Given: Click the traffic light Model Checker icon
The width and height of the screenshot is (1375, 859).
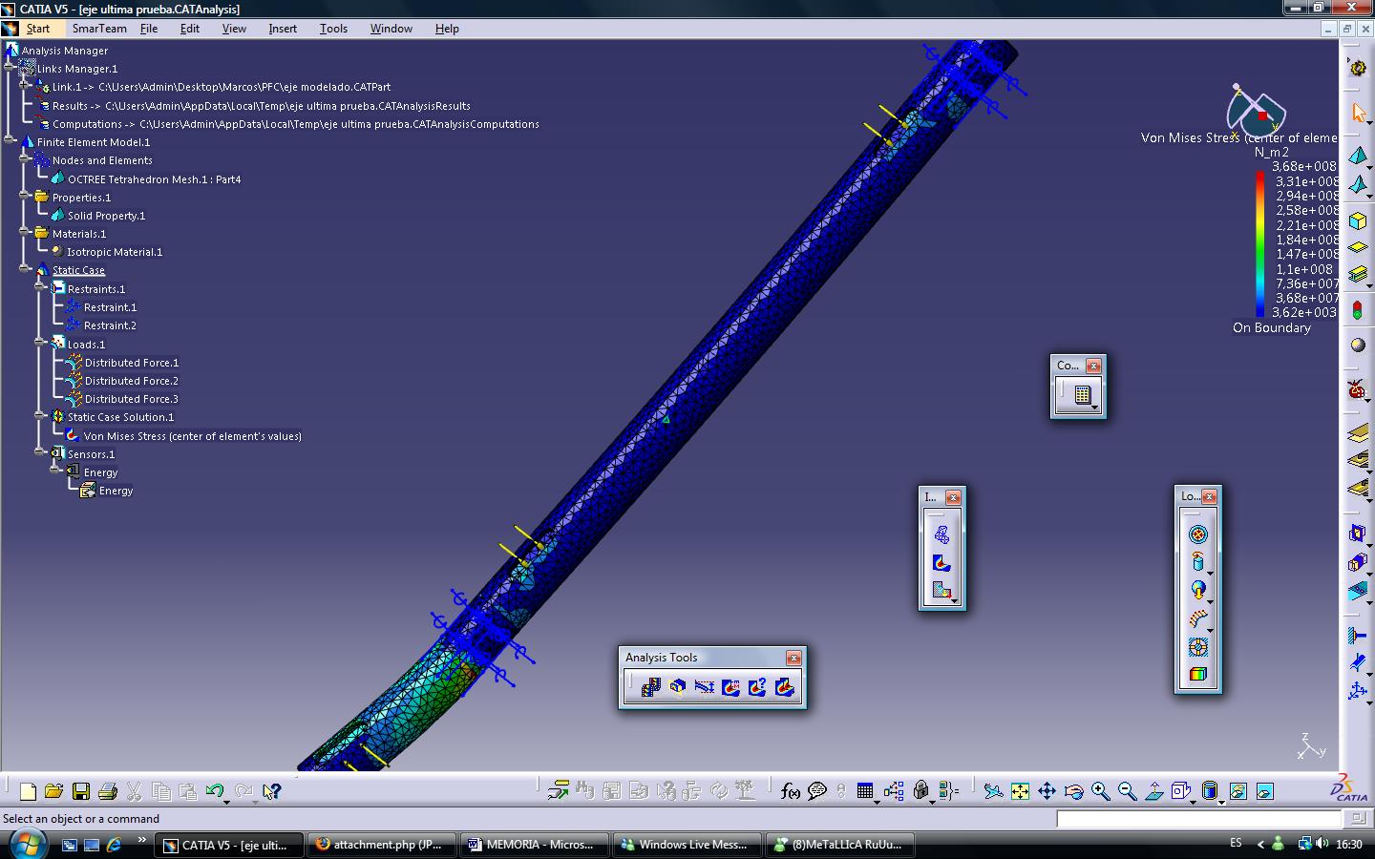Looking at the screenshot, I should pos(1358,310).
